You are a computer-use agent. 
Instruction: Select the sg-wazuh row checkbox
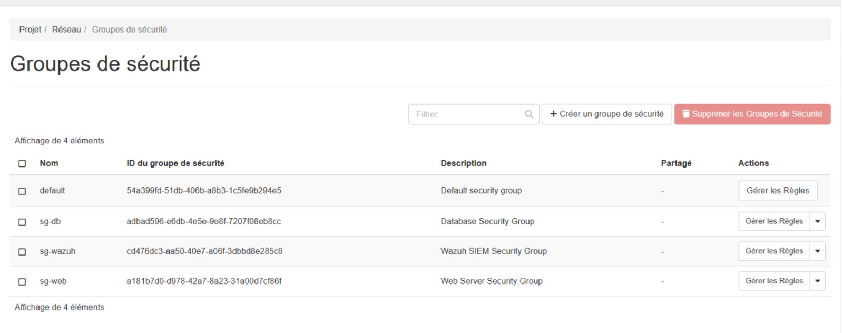tap(22, 252)
